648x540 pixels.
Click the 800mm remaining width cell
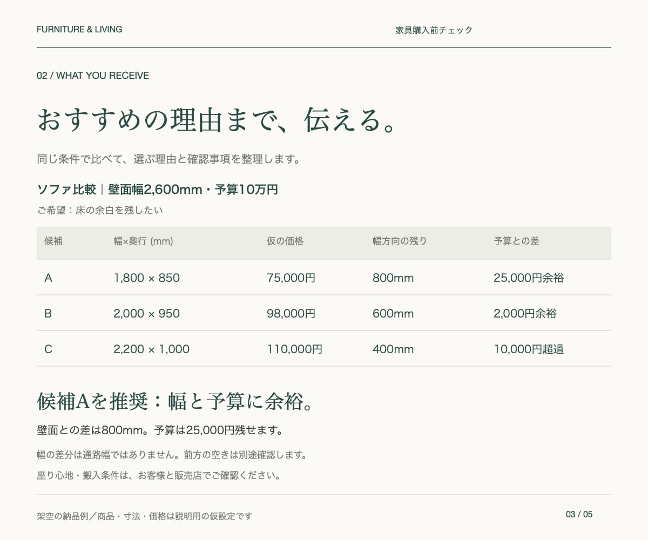tap(393, 278)
